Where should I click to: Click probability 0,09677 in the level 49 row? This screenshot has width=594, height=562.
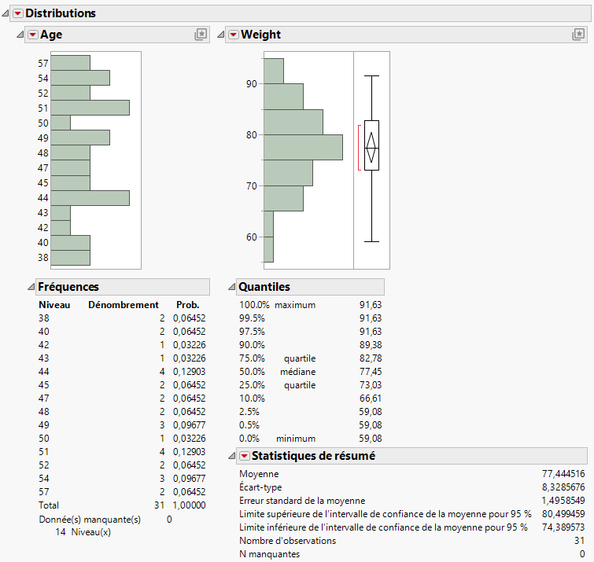[190, 425]
